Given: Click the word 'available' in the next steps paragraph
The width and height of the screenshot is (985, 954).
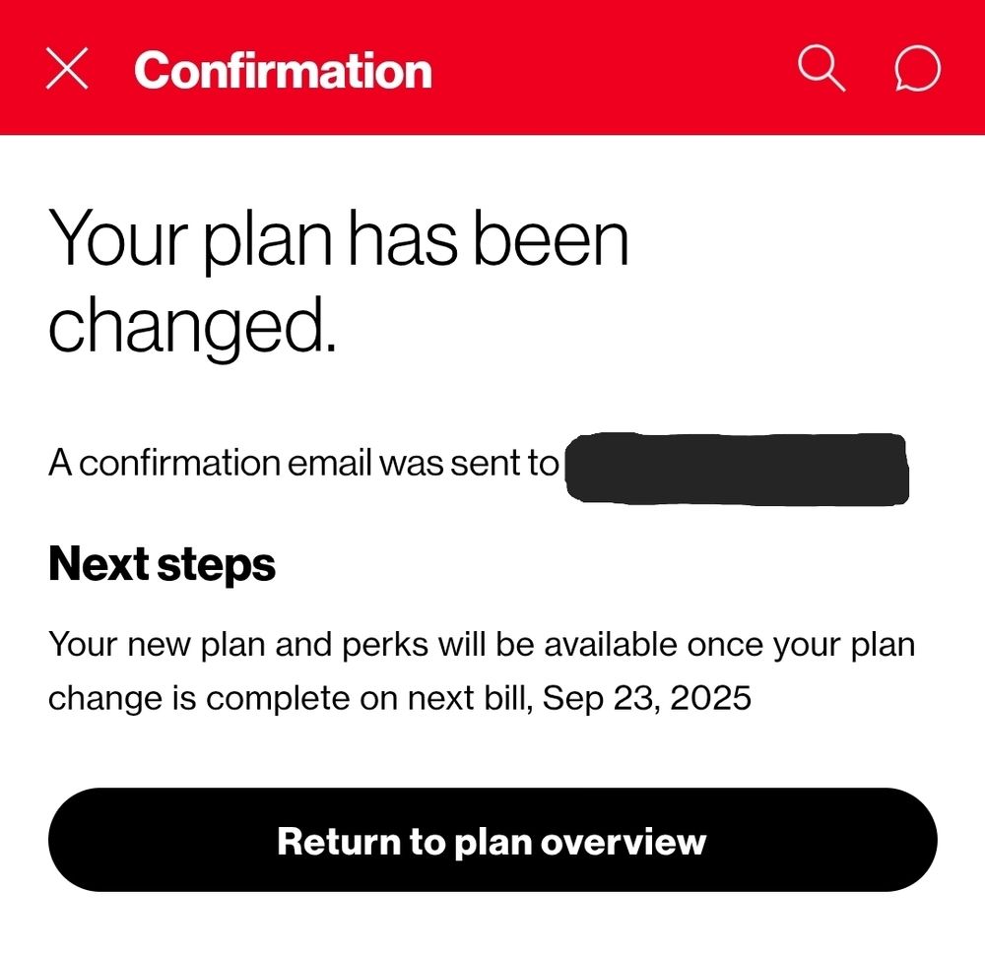Looking at the screenshot, I should point(611,645).
